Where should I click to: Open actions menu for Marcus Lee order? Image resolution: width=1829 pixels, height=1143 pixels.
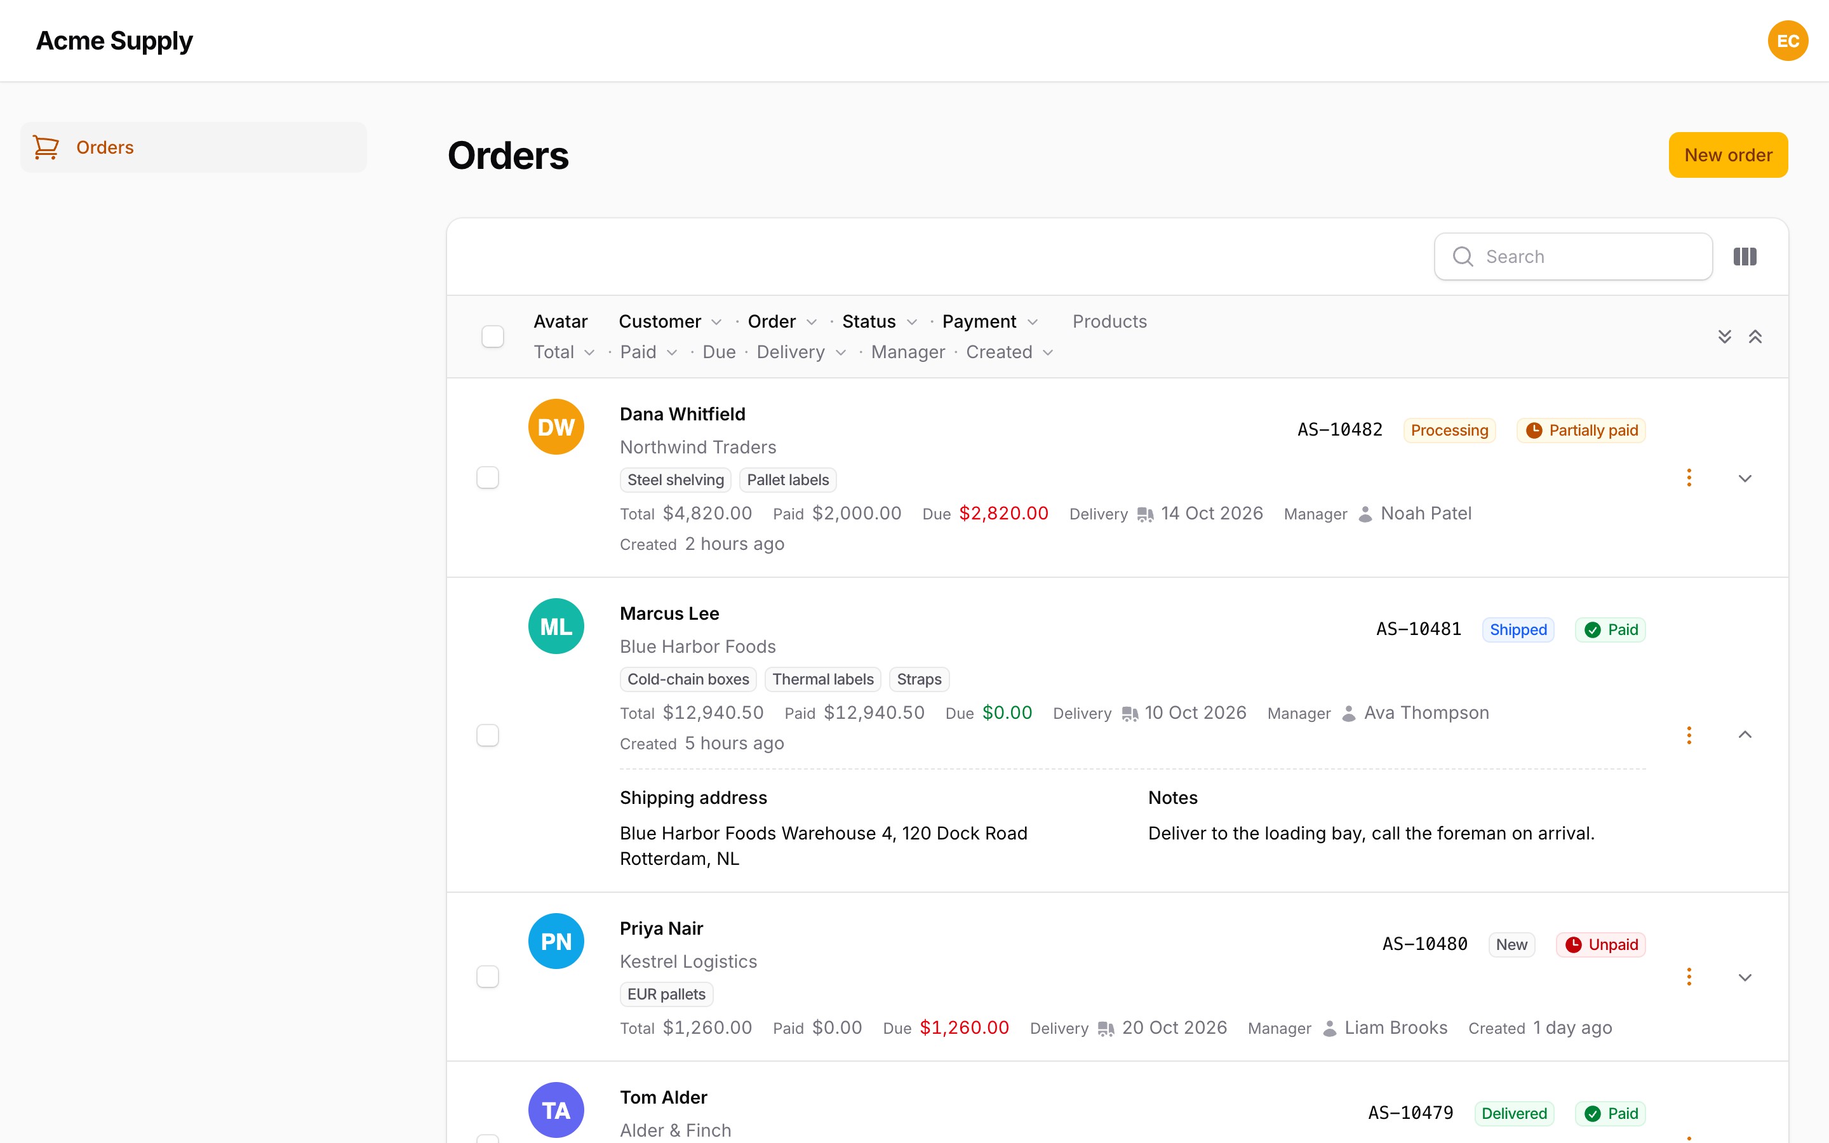pyautogui.click(x=1689, y=735)
